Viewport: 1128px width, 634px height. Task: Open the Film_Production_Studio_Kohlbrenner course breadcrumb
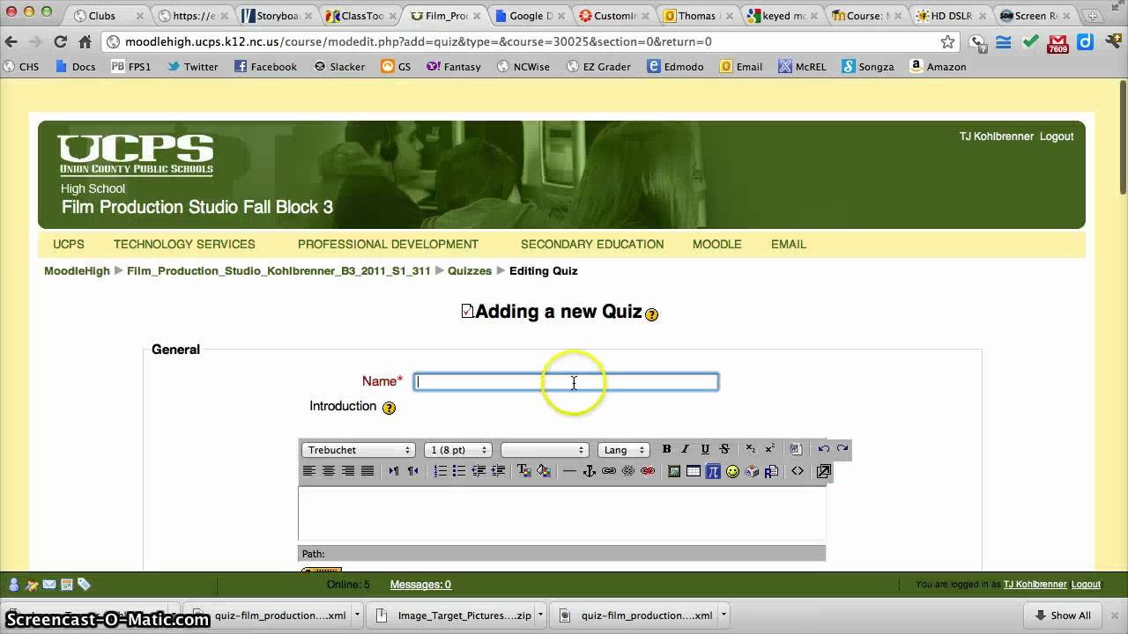pos(278,270)
